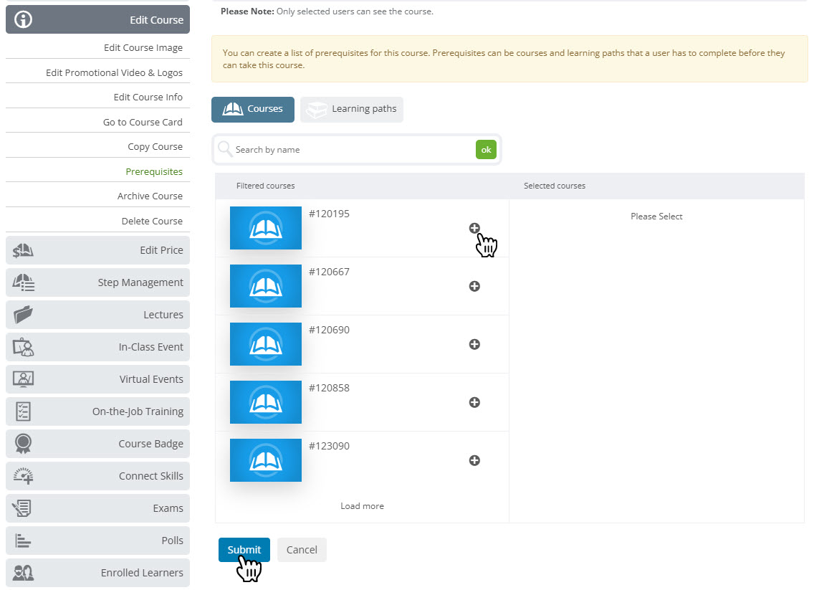Image resolution: width=814 pixels, height=590 pixels.
Task: Click the Enrolled Learners people icon
Action: [x=23, y=572]
